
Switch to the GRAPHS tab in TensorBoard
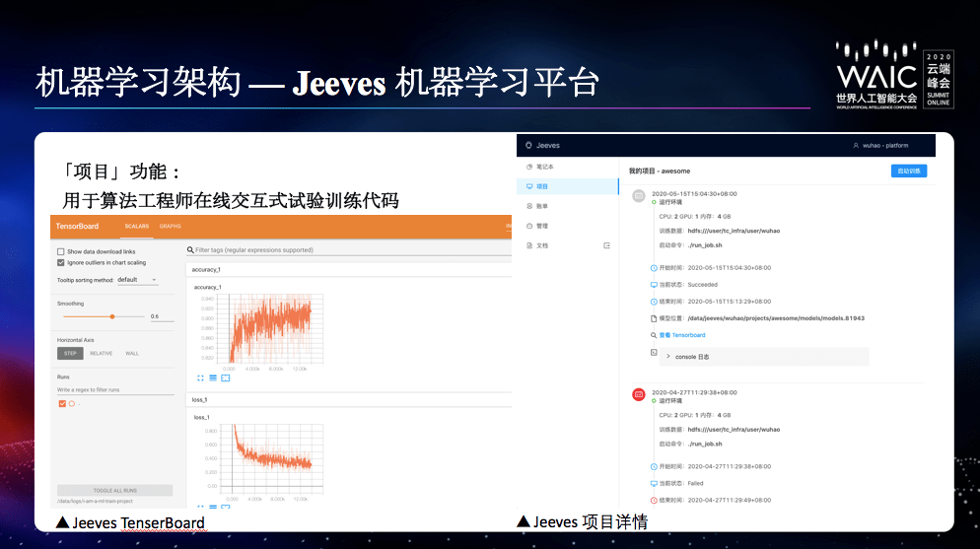pos(170,226)
